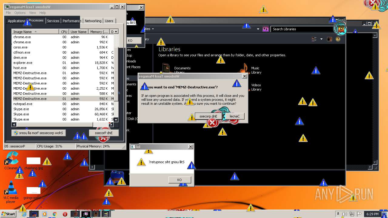Switch to the Users tab
This screenshot has width=388, height=218.
coord(109,21)
